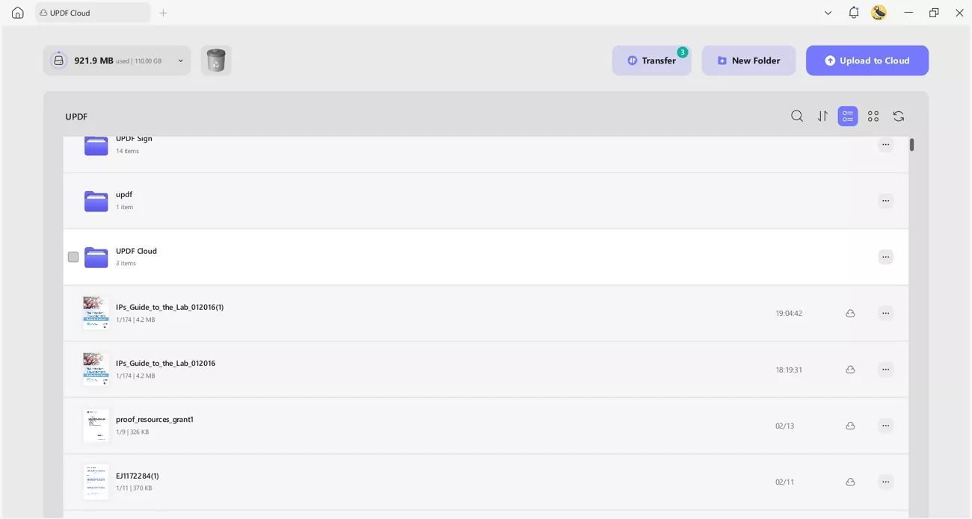Refresh the UPDF file list
972x519 pixels.
pyautogui.click(x=898, y=116)
